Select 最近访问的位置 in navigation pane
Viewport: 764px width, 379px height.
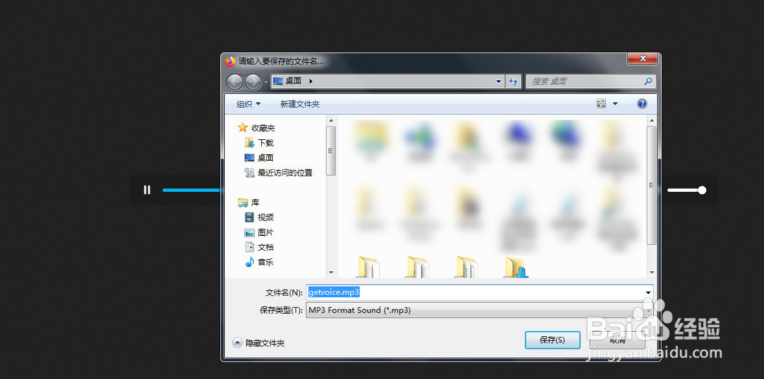[285, 172]
